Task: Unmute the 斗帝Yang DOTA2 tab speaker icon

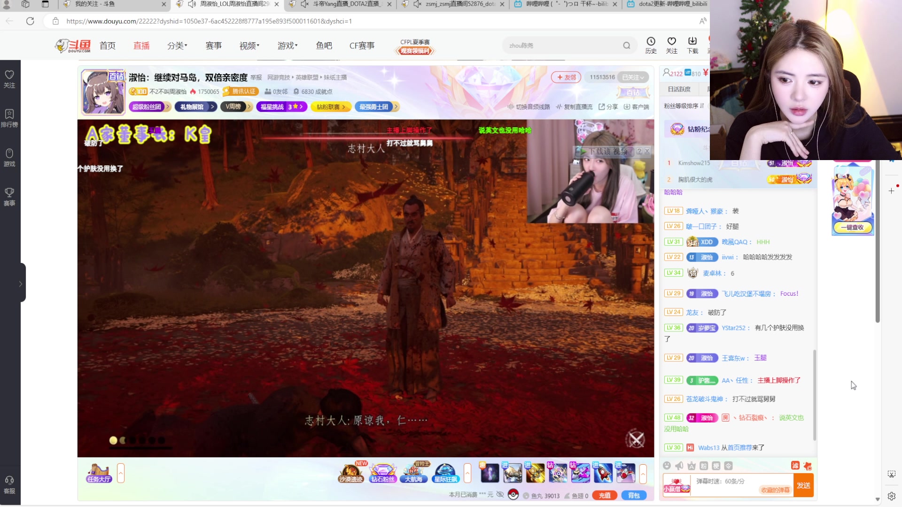Action: point(305,4)
